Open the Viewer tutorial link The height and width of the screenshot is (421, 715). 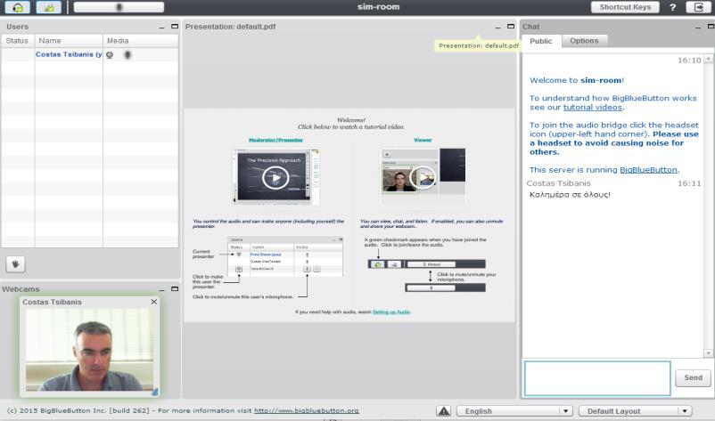[x=423, y=140]
